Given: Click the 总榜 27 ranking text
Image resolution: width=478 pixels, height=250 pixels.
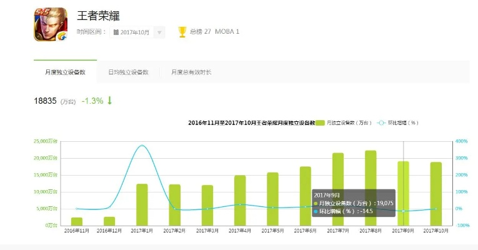Looking at the screenshot, I should coord(201,32).
